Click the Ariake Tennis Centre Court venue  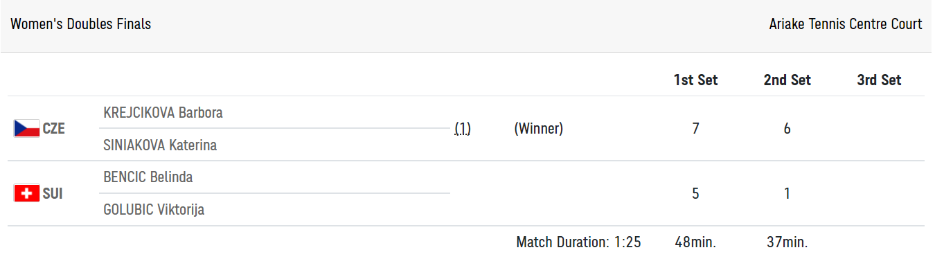coord(846,24)
